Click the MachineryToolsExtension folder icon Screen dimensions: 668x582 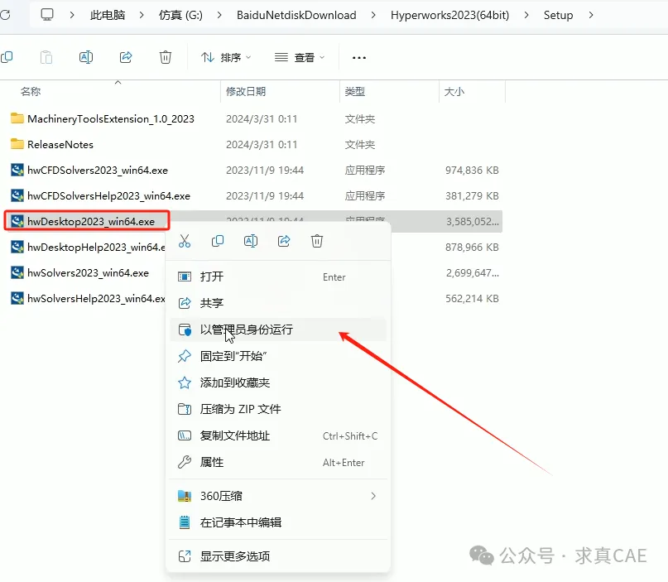coord(17,118)
